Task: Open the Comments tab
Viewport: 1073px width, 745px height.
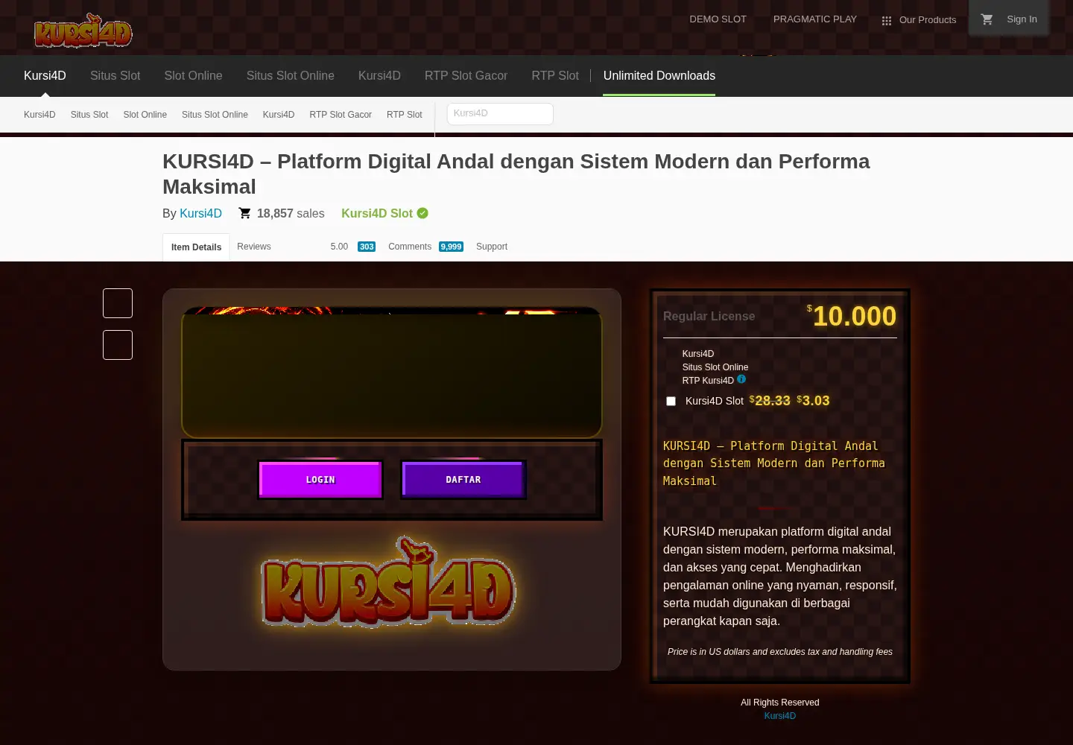Action: pos(410,247)
